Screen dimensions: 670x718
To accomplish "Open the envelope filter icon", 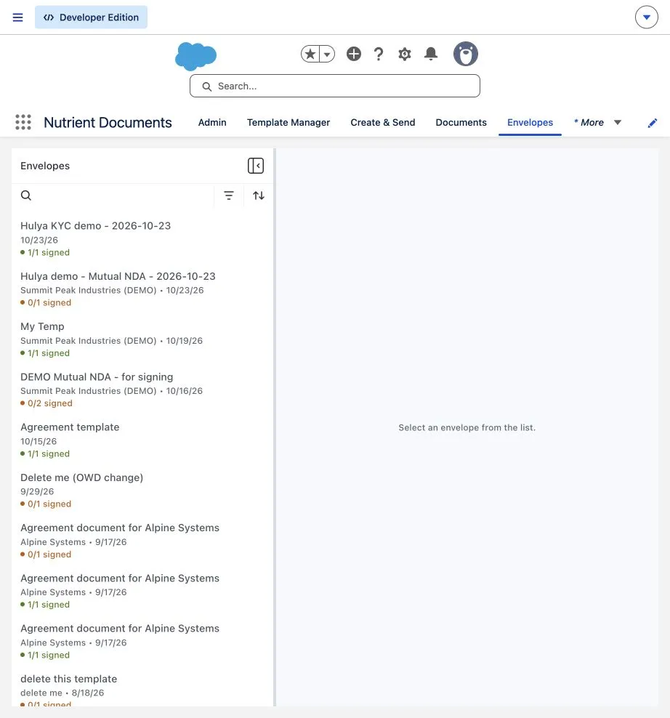I will 228,195.
